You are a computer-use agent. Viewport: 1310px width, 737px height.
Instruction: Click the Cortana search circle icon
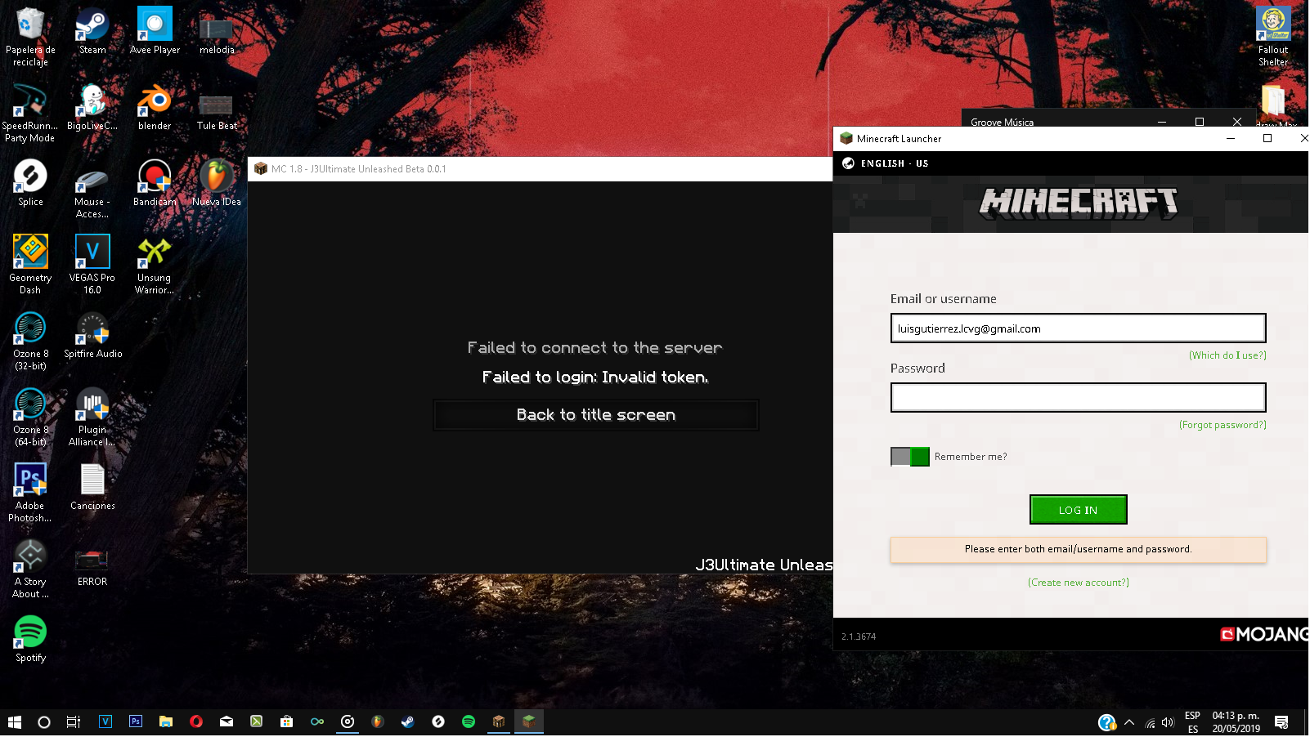44,722
